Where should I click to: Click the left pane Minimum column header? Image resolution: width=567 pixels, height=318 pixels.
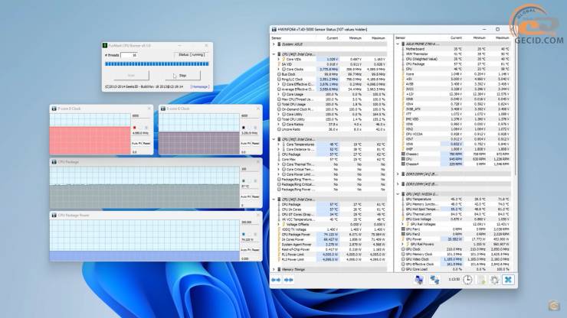point(355,38)
